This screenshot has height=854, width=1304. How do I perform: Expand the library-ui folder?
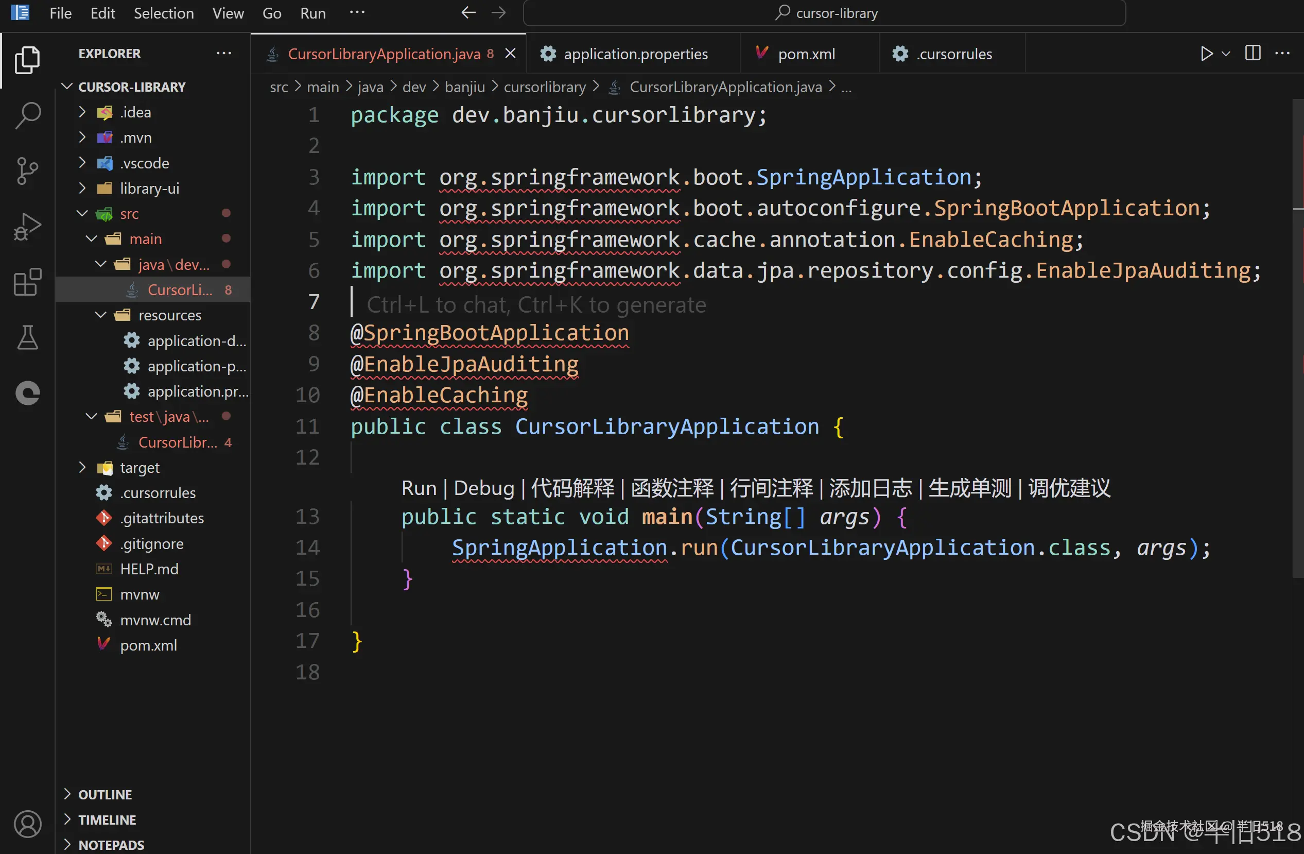click(149, 189)
